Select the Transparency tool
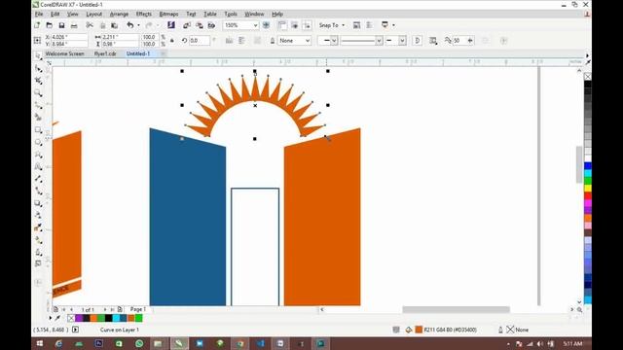Viewport: 623px width, 350px height. coord(38,216)
